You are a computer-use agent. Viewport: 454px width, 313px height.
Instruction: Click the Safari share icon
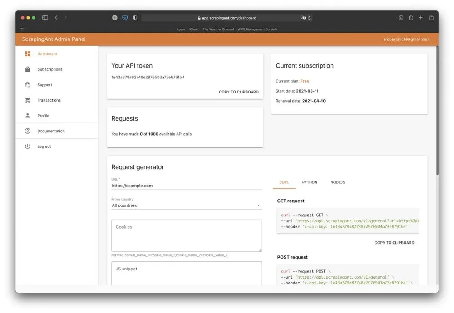click(x=411, y=17)
